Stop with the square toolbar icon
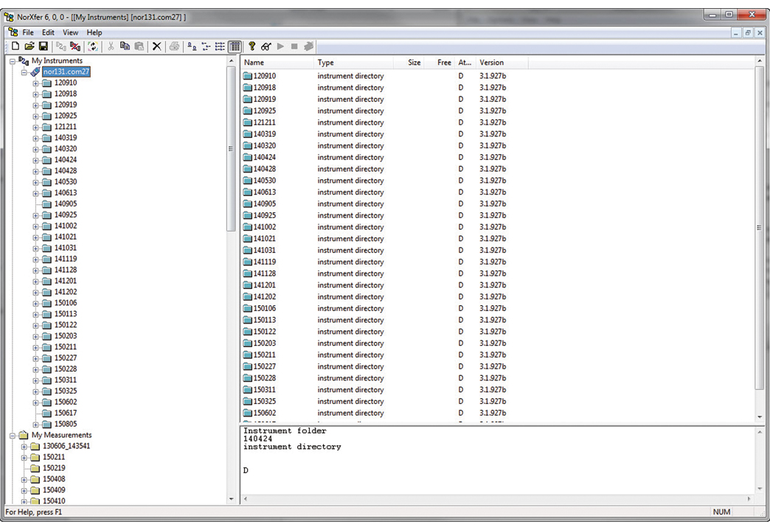Viewport: 770px width, 530px height. tap(294, 46)
